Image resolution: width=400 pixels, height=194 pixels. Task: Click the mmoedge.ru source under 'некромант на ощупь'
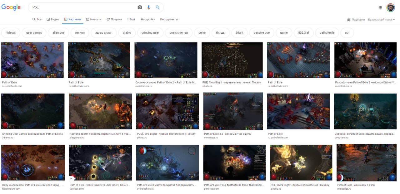[211, 137]
